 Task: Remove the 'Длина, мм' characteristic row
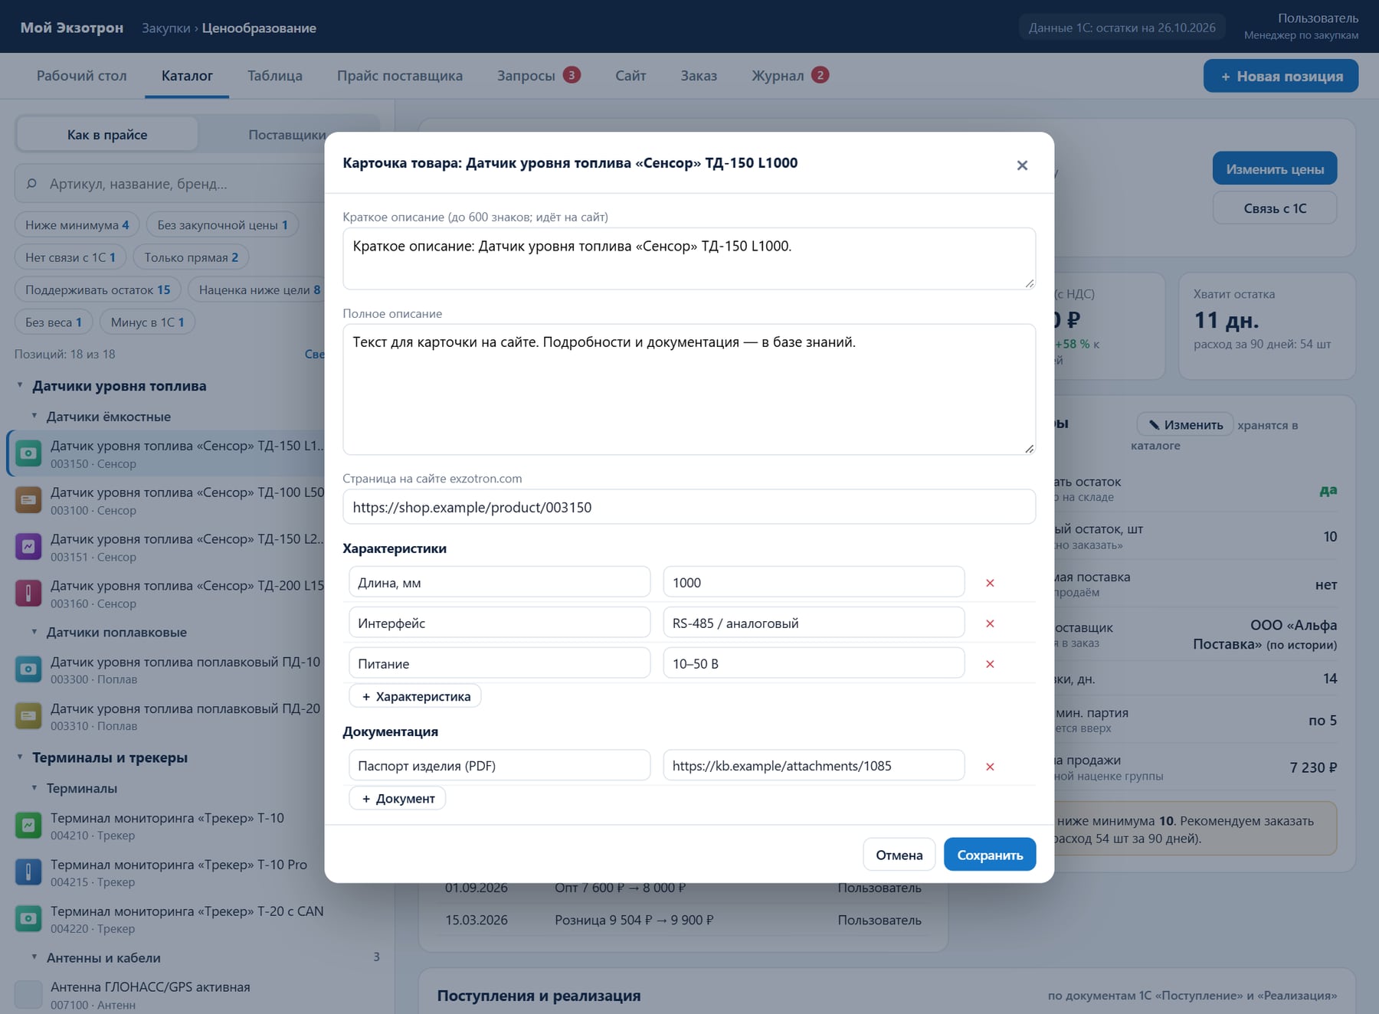989,583
